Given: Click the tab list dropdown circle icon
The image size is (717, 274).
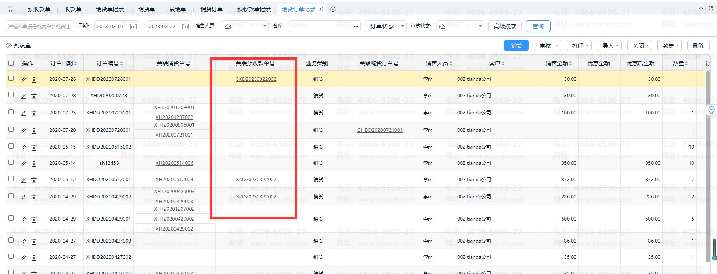Looking at the screenshot, I should pos(333,9).
